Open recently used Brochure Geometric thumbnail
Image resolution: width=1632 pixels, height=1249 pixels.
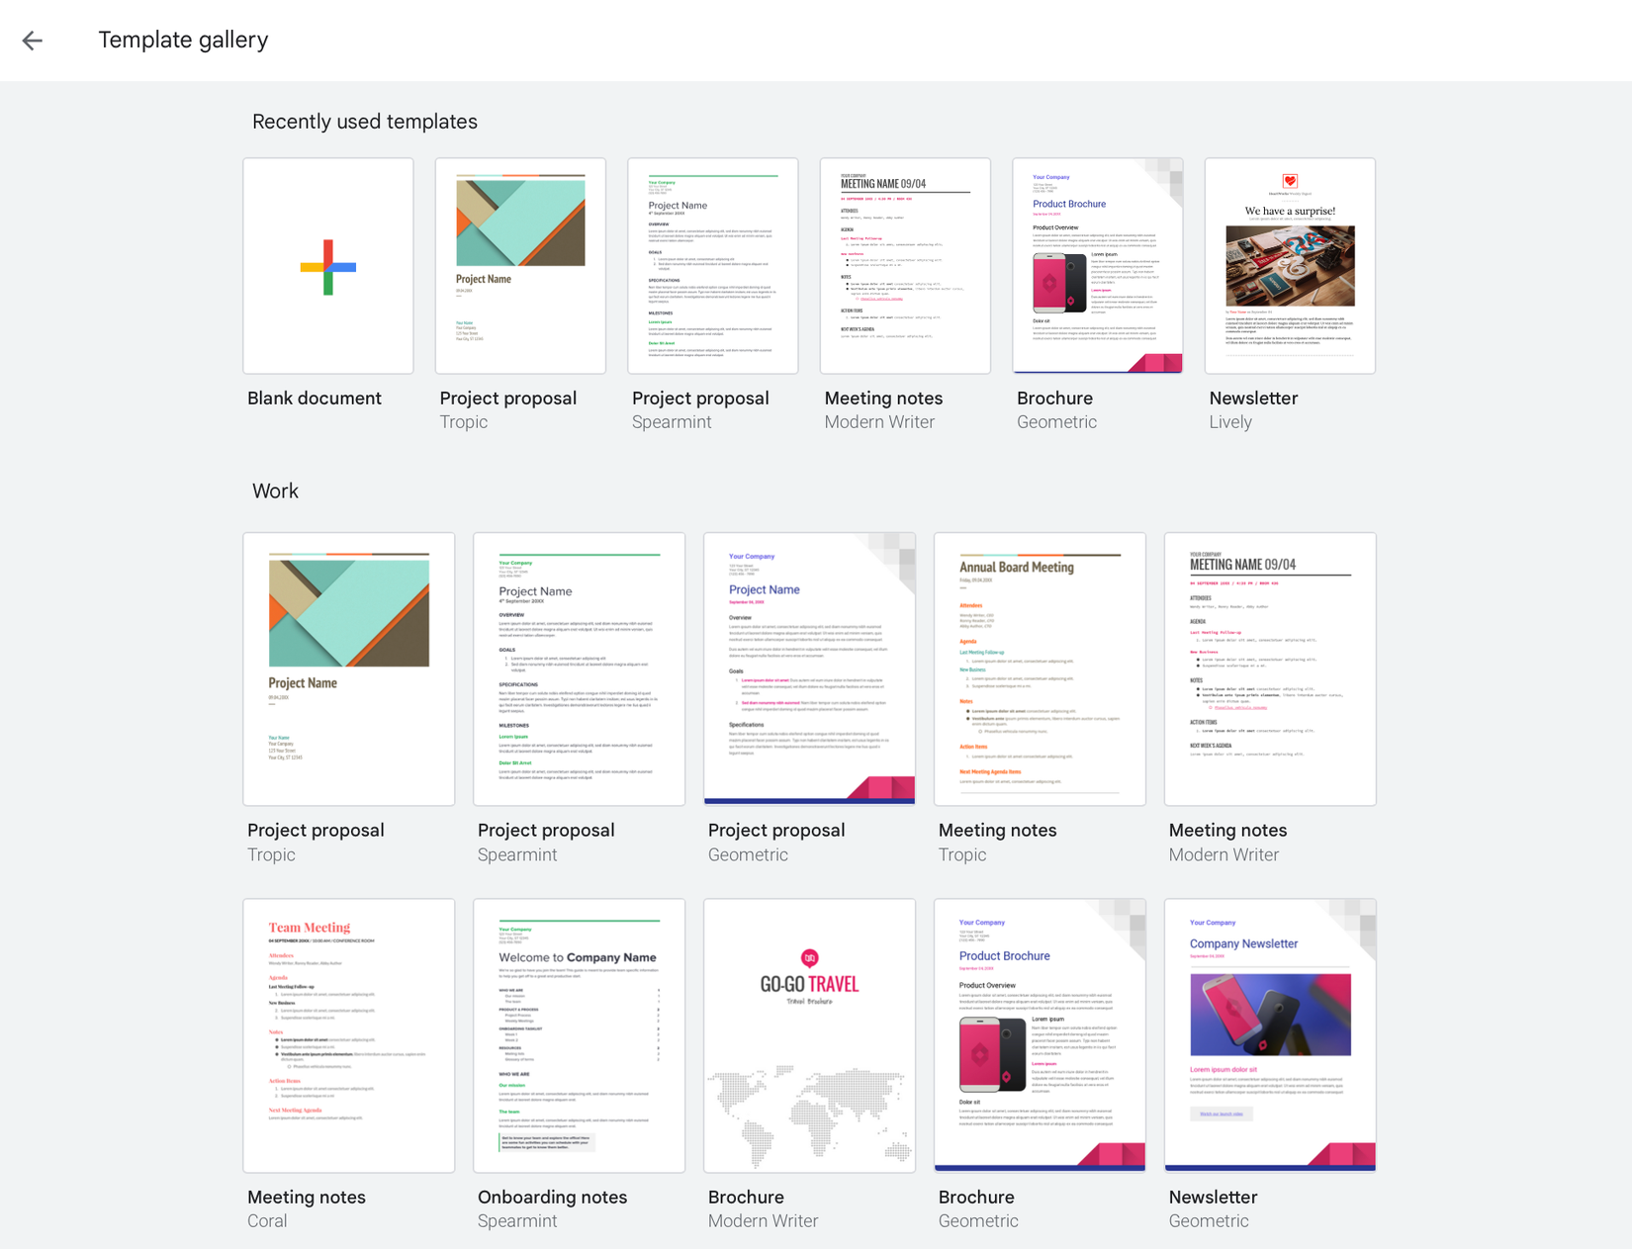(x=1098, y=266)
